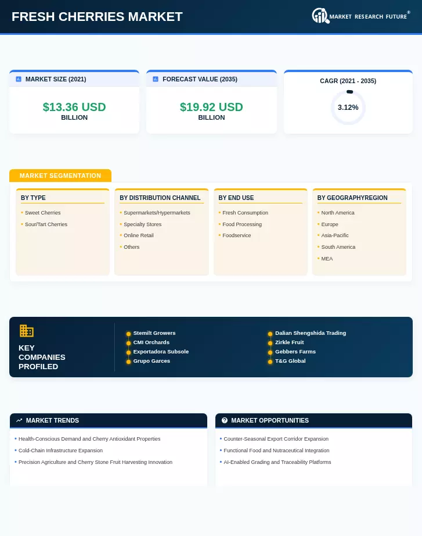Click the South America region item

pos(338,247)
